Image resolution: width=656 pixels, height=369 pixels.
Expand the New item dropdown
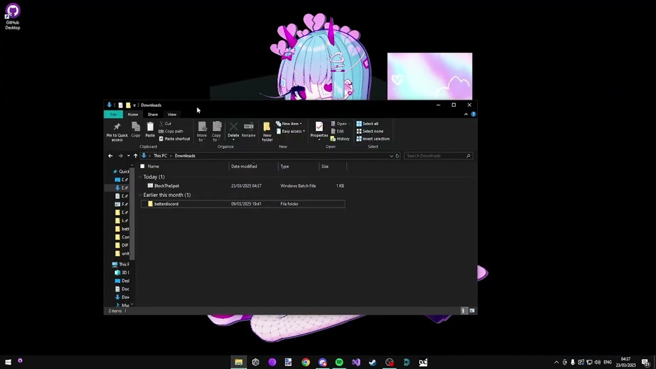click(290, 124)
